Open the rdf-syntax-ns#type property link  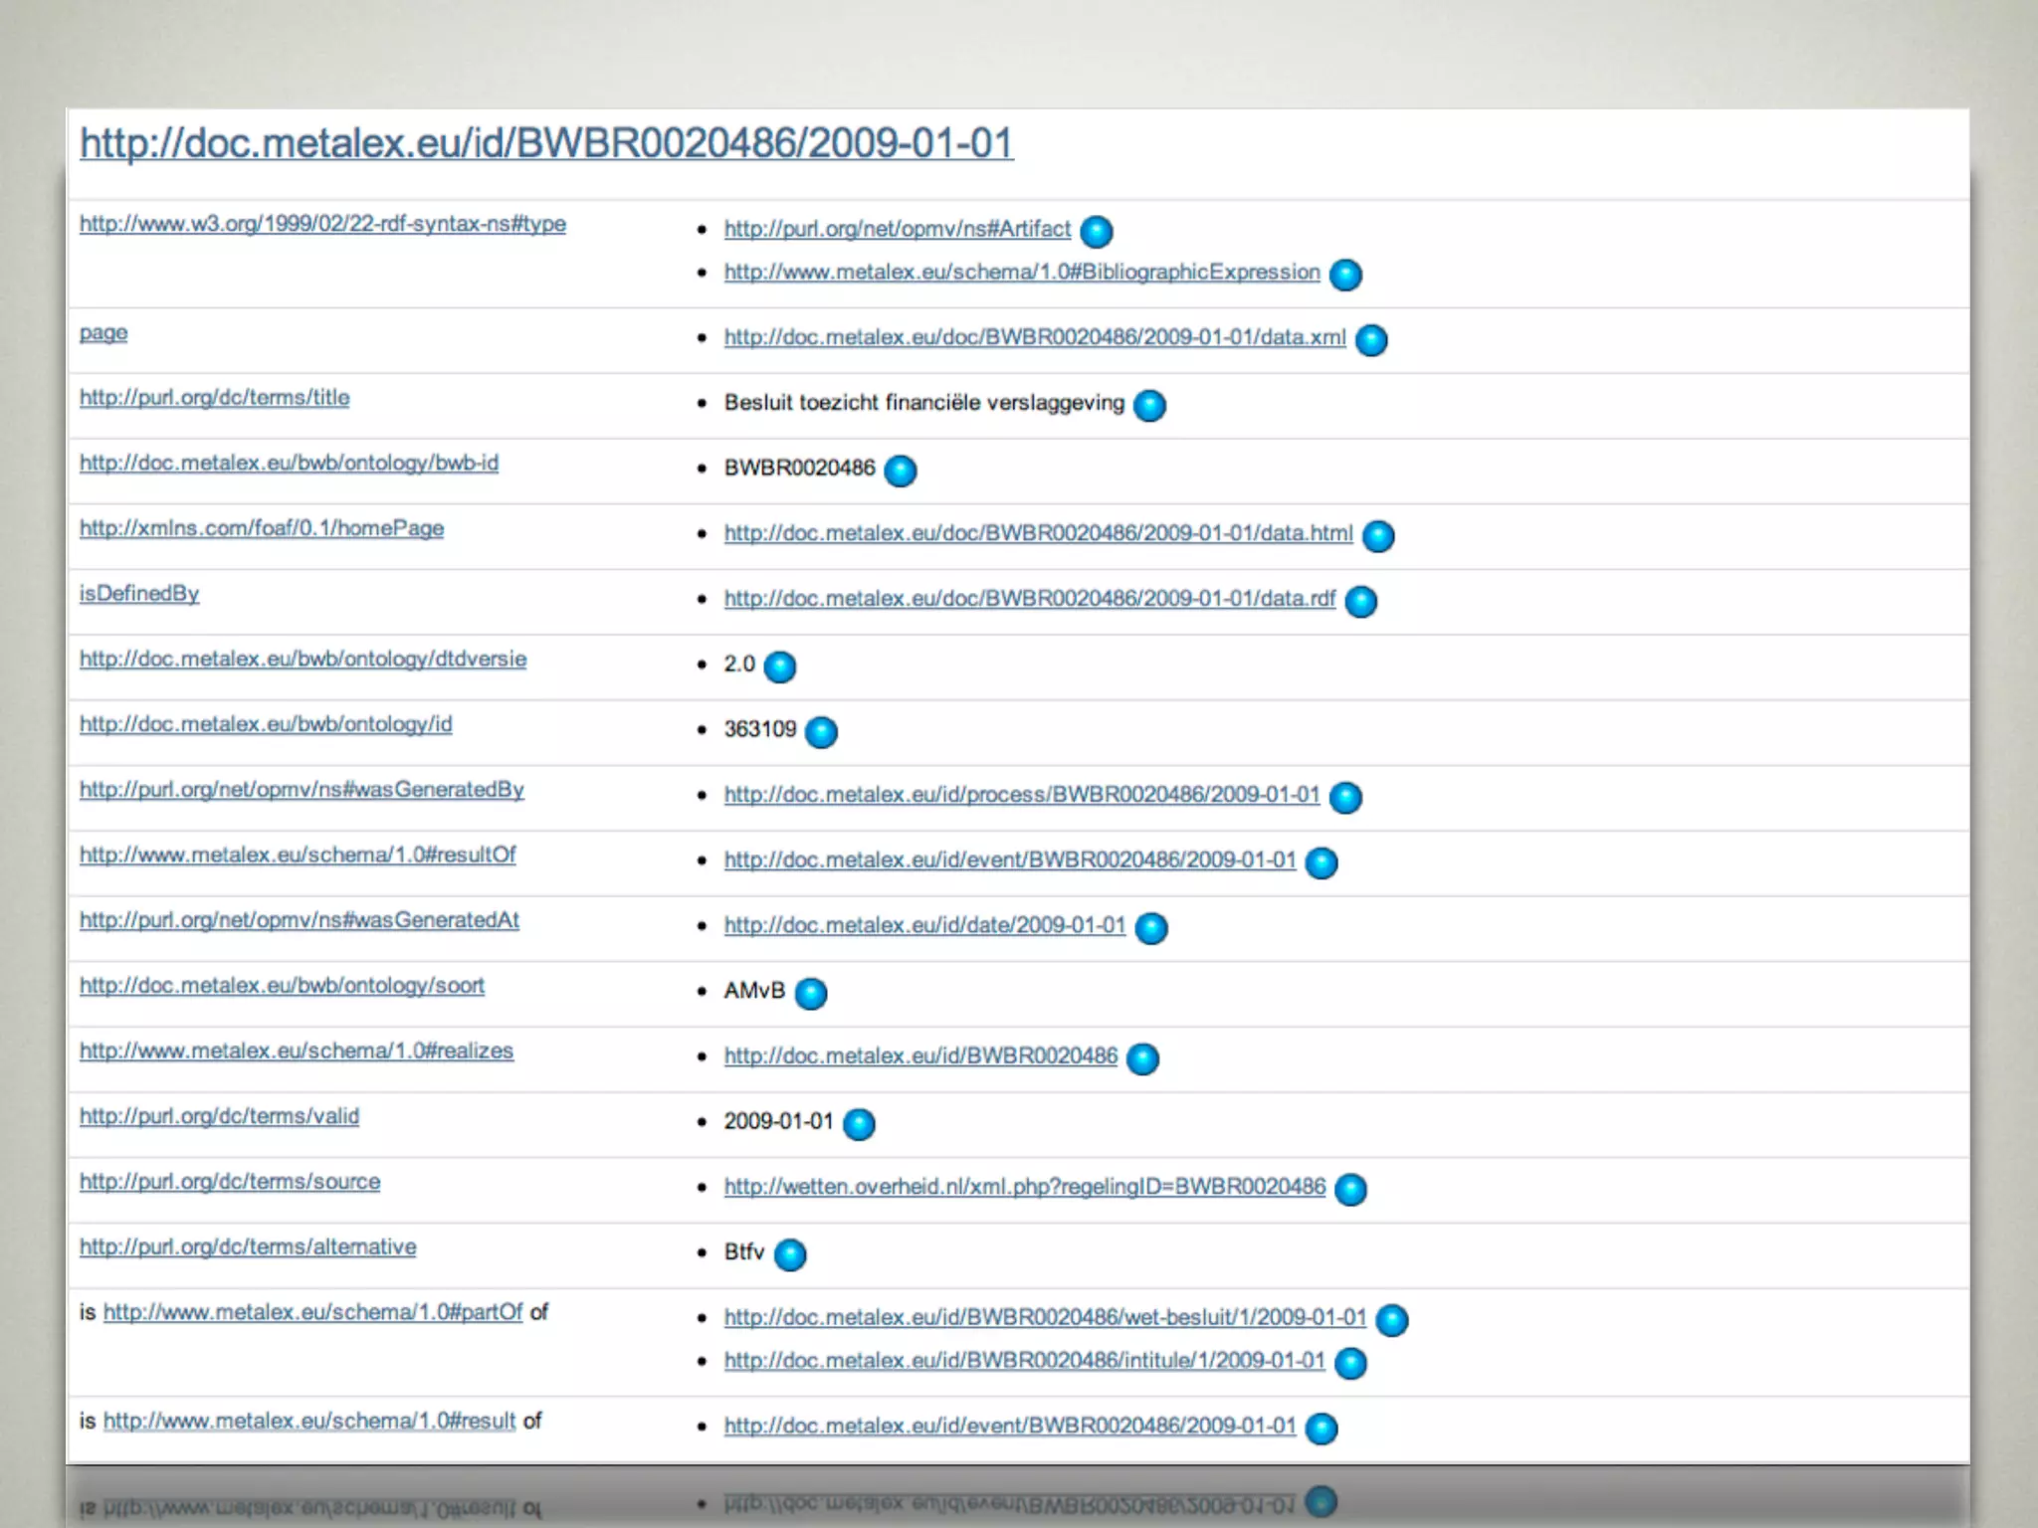coord(322,224)
